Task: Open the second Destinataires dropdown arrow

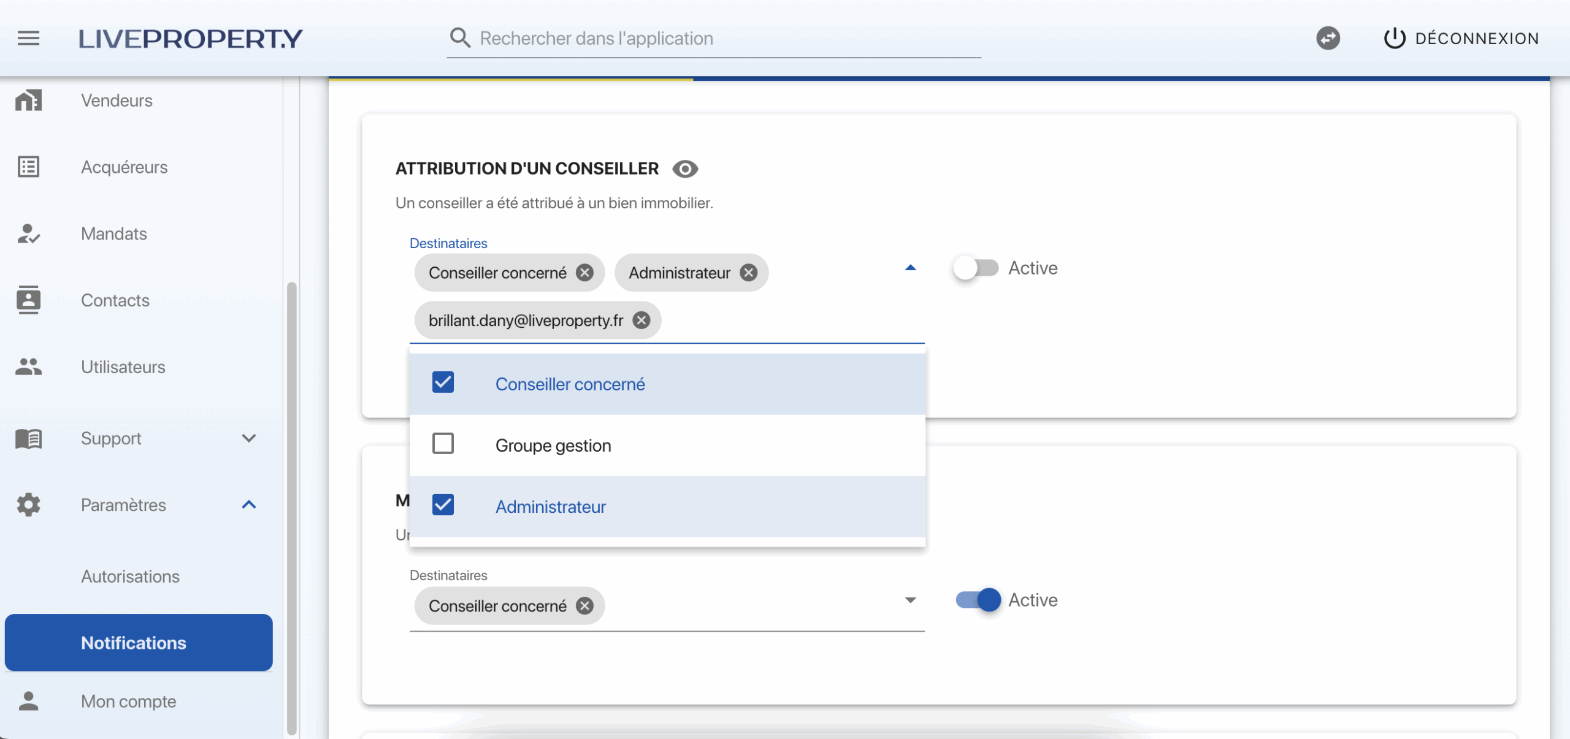Action: [910, 600]
